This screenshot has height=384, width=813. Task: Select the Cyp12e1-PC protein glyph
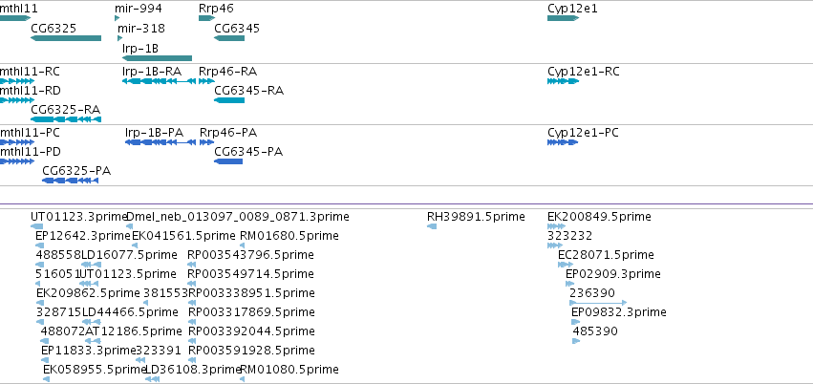click(x=563, y=142)
